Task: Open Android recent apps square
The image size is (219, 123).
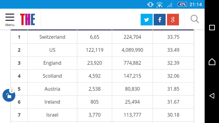Action: pyautogui.click(x=212, y=28)
